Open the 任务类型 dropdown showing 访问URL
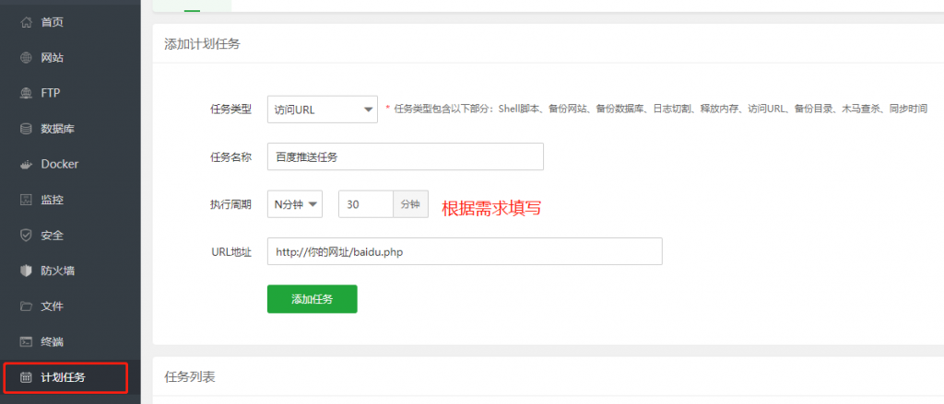Viewport: 944px width, 404px height. pos(322,110)
